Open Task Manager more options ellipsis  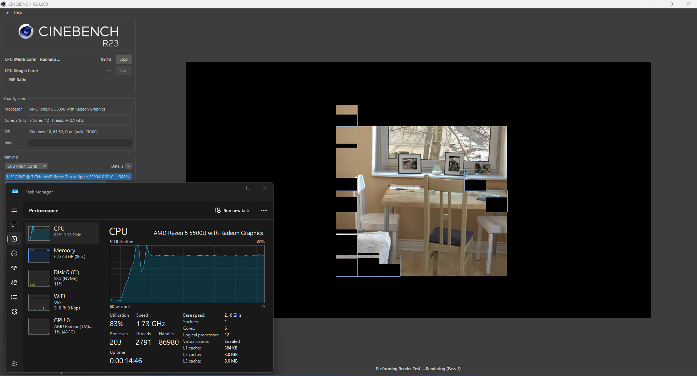coord(264,211)
